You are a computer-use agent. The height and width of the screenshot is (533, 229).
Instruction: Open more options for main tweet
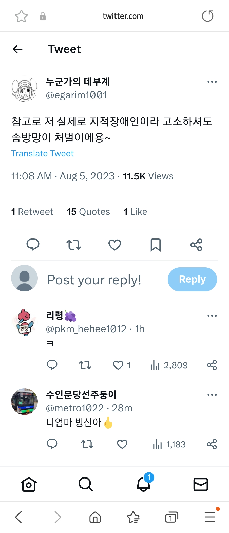(212, 82)
